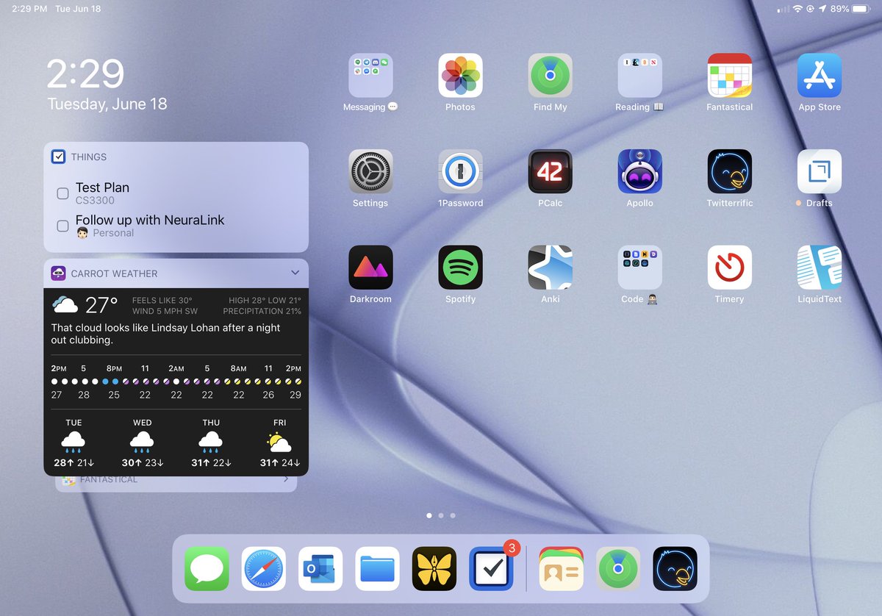Launch Fantastical calendar app
Image resolution: width=882 pixels, height=616 pixels.
coord(729,76)
